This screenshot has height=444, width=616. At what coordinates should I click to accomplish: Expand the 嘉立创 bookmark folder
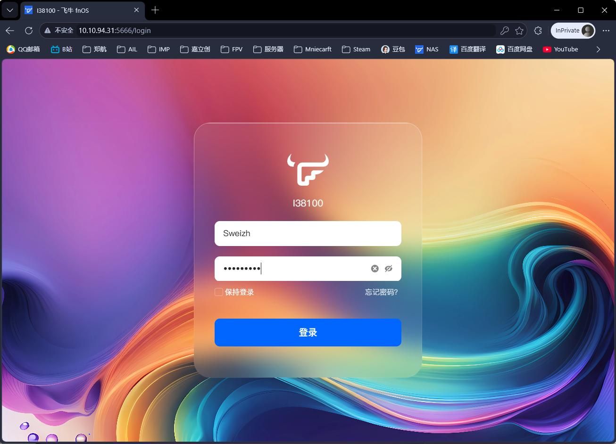pyautogui.click(x=195, y=49)
